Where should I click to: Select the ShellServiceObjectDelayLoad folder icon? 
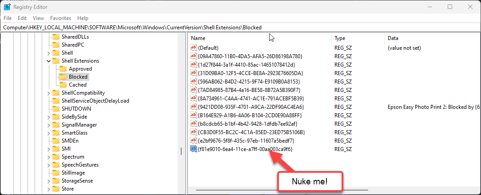point(56,100)
